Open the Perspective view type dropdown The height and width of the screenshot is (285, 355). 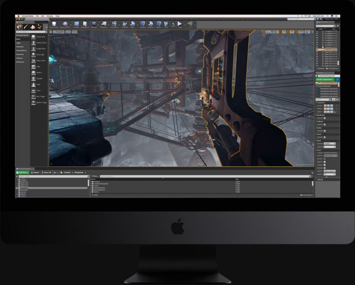coord(59,32)
